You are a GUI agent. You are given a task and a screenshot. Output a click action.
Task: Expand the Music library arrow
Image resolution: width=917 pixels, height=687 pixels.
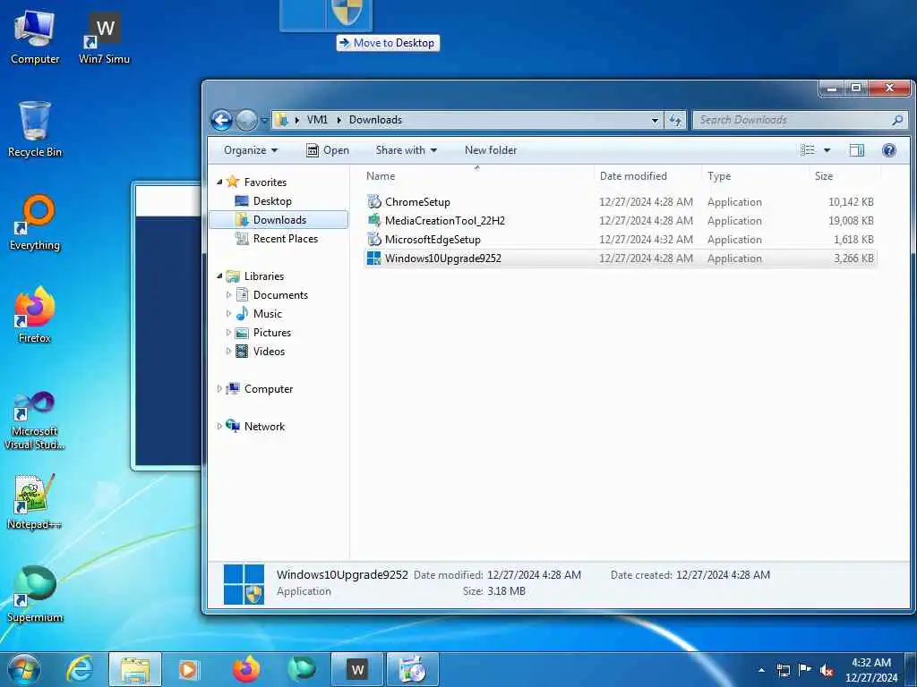point(228,314)
